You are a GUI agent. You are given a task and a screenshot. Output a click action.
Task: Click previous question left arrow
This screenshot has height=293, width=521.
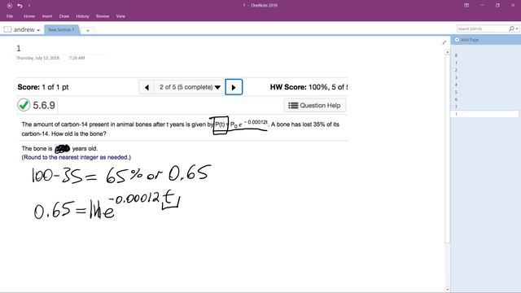tap(147, 87)
